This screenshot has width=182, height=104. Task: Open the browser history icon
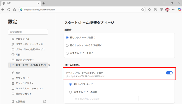[155, 10]
